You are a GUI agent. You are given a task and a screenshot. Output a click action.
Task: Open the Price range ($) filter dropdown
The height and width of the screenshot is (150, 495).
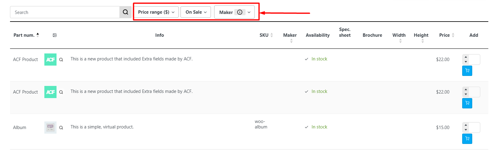pyautogui.click(x=156, y=12)
